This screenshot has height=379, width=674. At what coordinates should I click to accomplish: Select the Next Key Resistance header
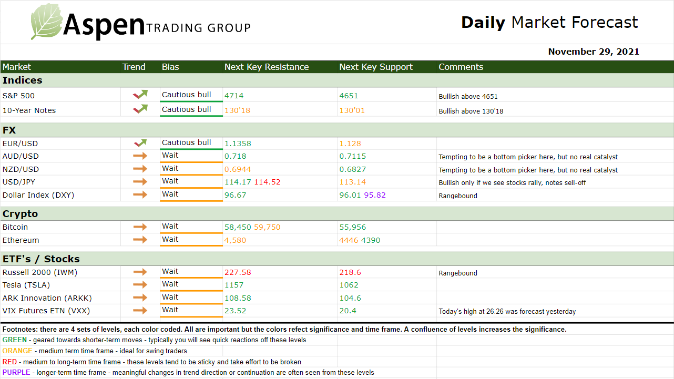(x=267, y=67)
